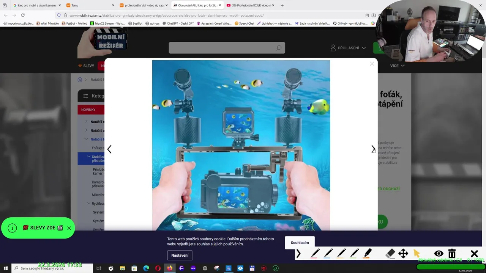Expand the VÍCE menu
486x273 pixels.
pyautogui.click(x=397, y=66)
